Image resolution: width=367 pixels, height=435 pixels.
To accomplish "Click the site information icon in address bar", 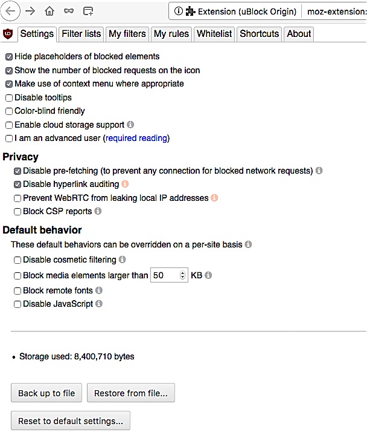I will point(179,11).
